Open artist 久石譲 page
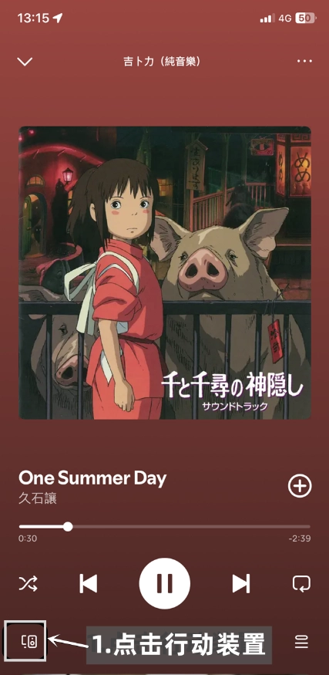Screen dimensions: 329x675 [38, 498]
